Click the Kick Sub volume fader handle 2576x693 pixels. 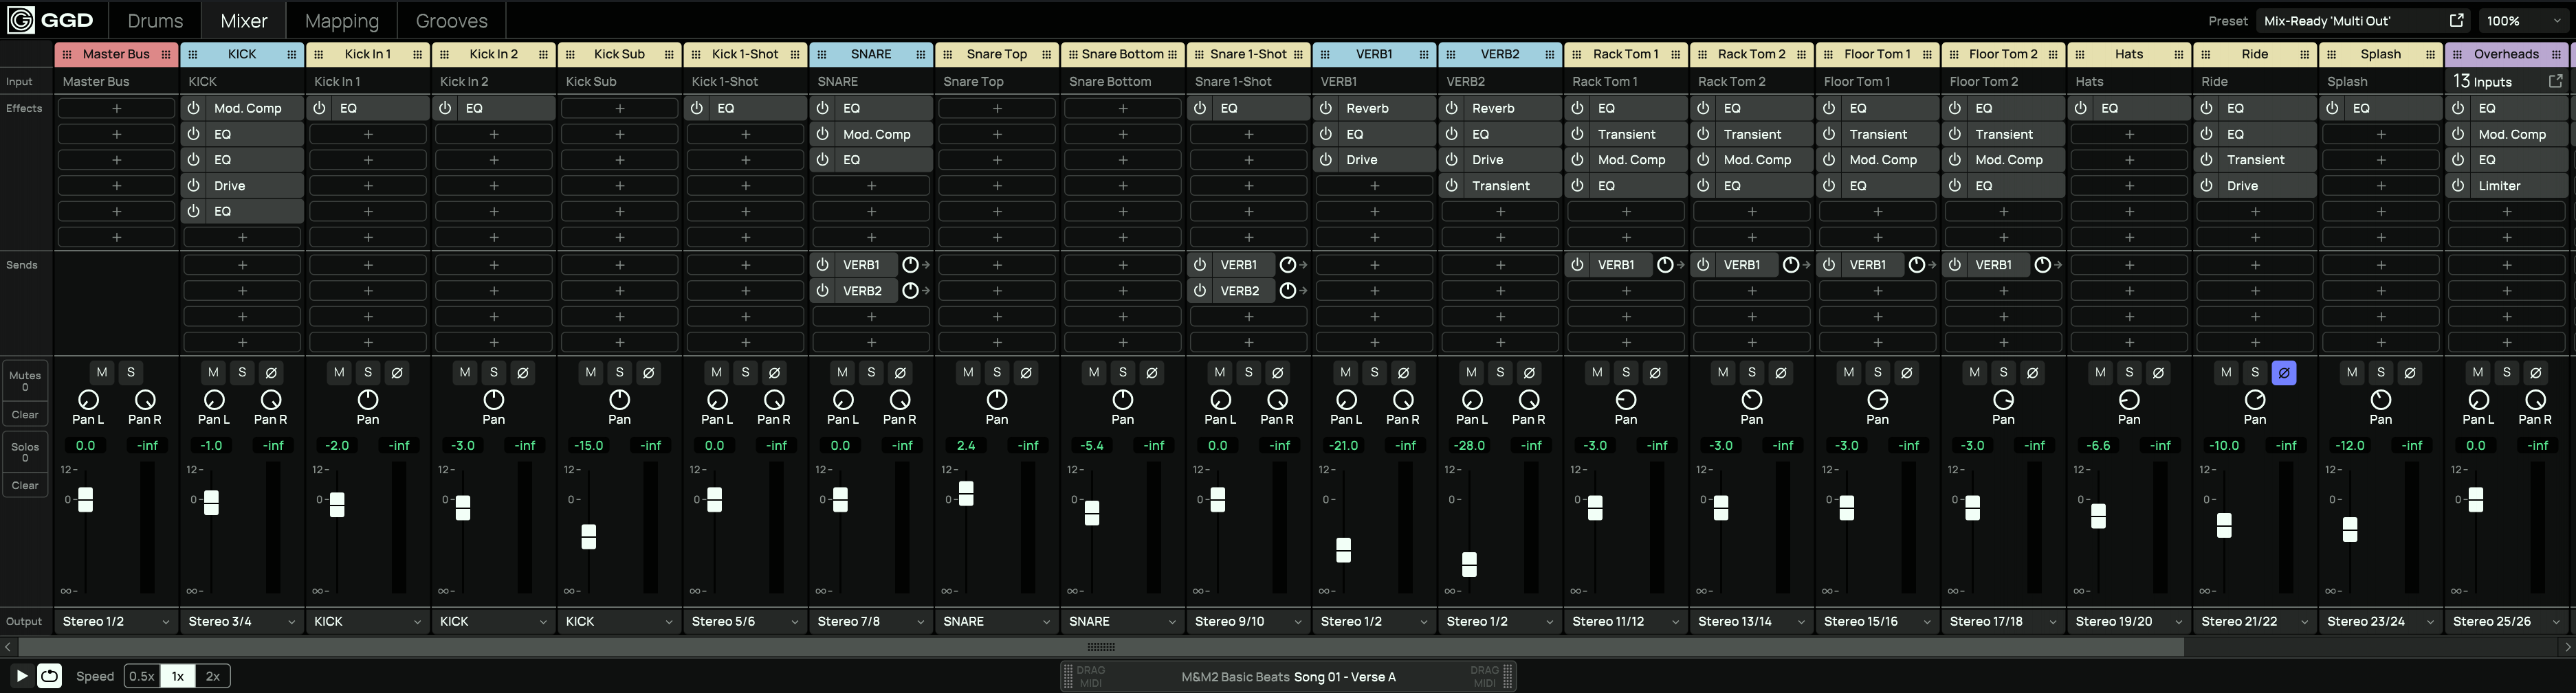point(589,536)
